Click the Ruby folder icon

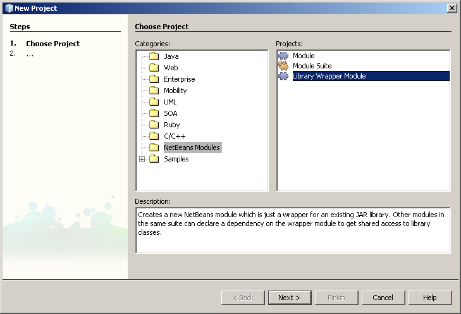(154, 125)
